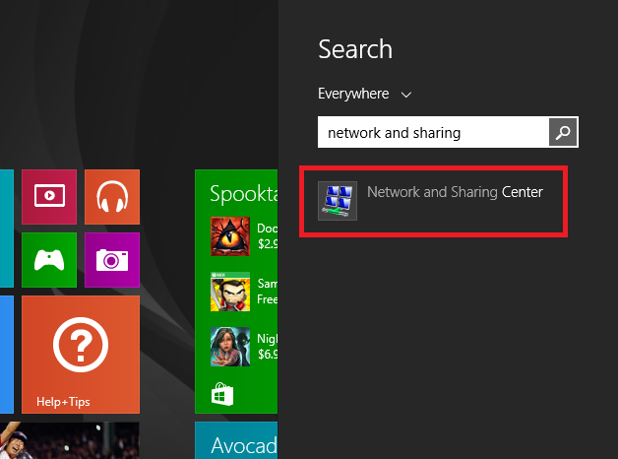Open the Music tile with headphones
Screen dimensions: 618x459
click(x=111, y=197)
